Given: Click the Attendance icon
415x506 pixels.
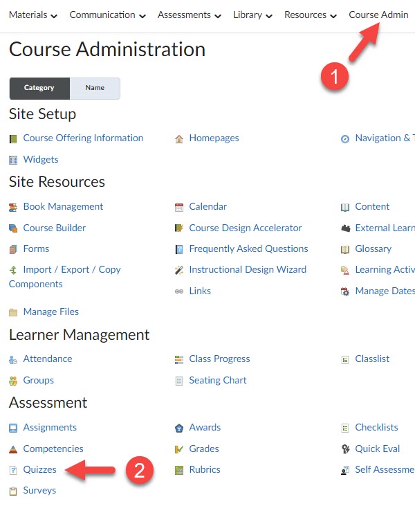Looking at the screenshot, I should 13,359.
